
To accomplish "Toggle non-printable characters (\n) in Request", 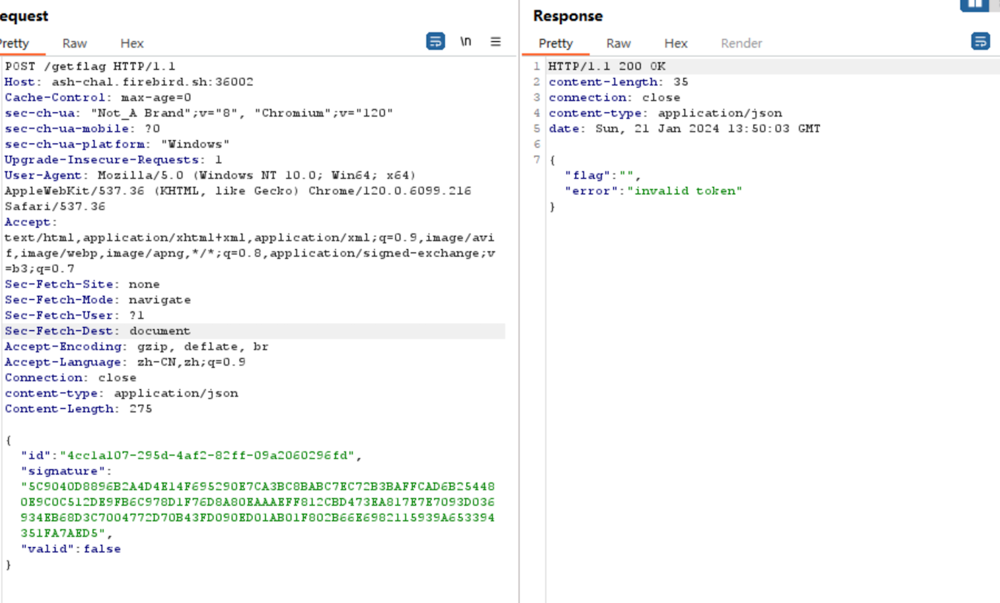I will (466, 42).
